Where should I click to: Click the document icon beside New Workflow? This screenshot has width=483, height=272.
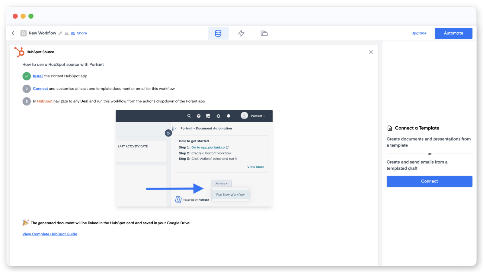24,33
